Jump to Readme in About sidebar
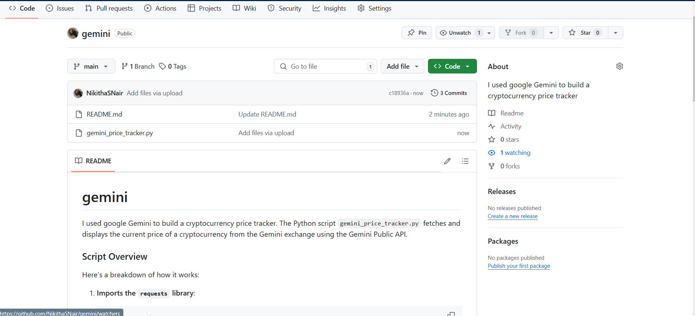Screen dimensions: 695x316 pyautogui.click(x=506, y=113)
